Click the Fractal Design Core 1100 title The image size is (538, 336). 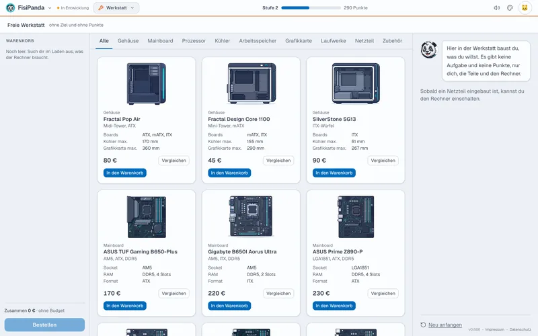tap(239, 119)
